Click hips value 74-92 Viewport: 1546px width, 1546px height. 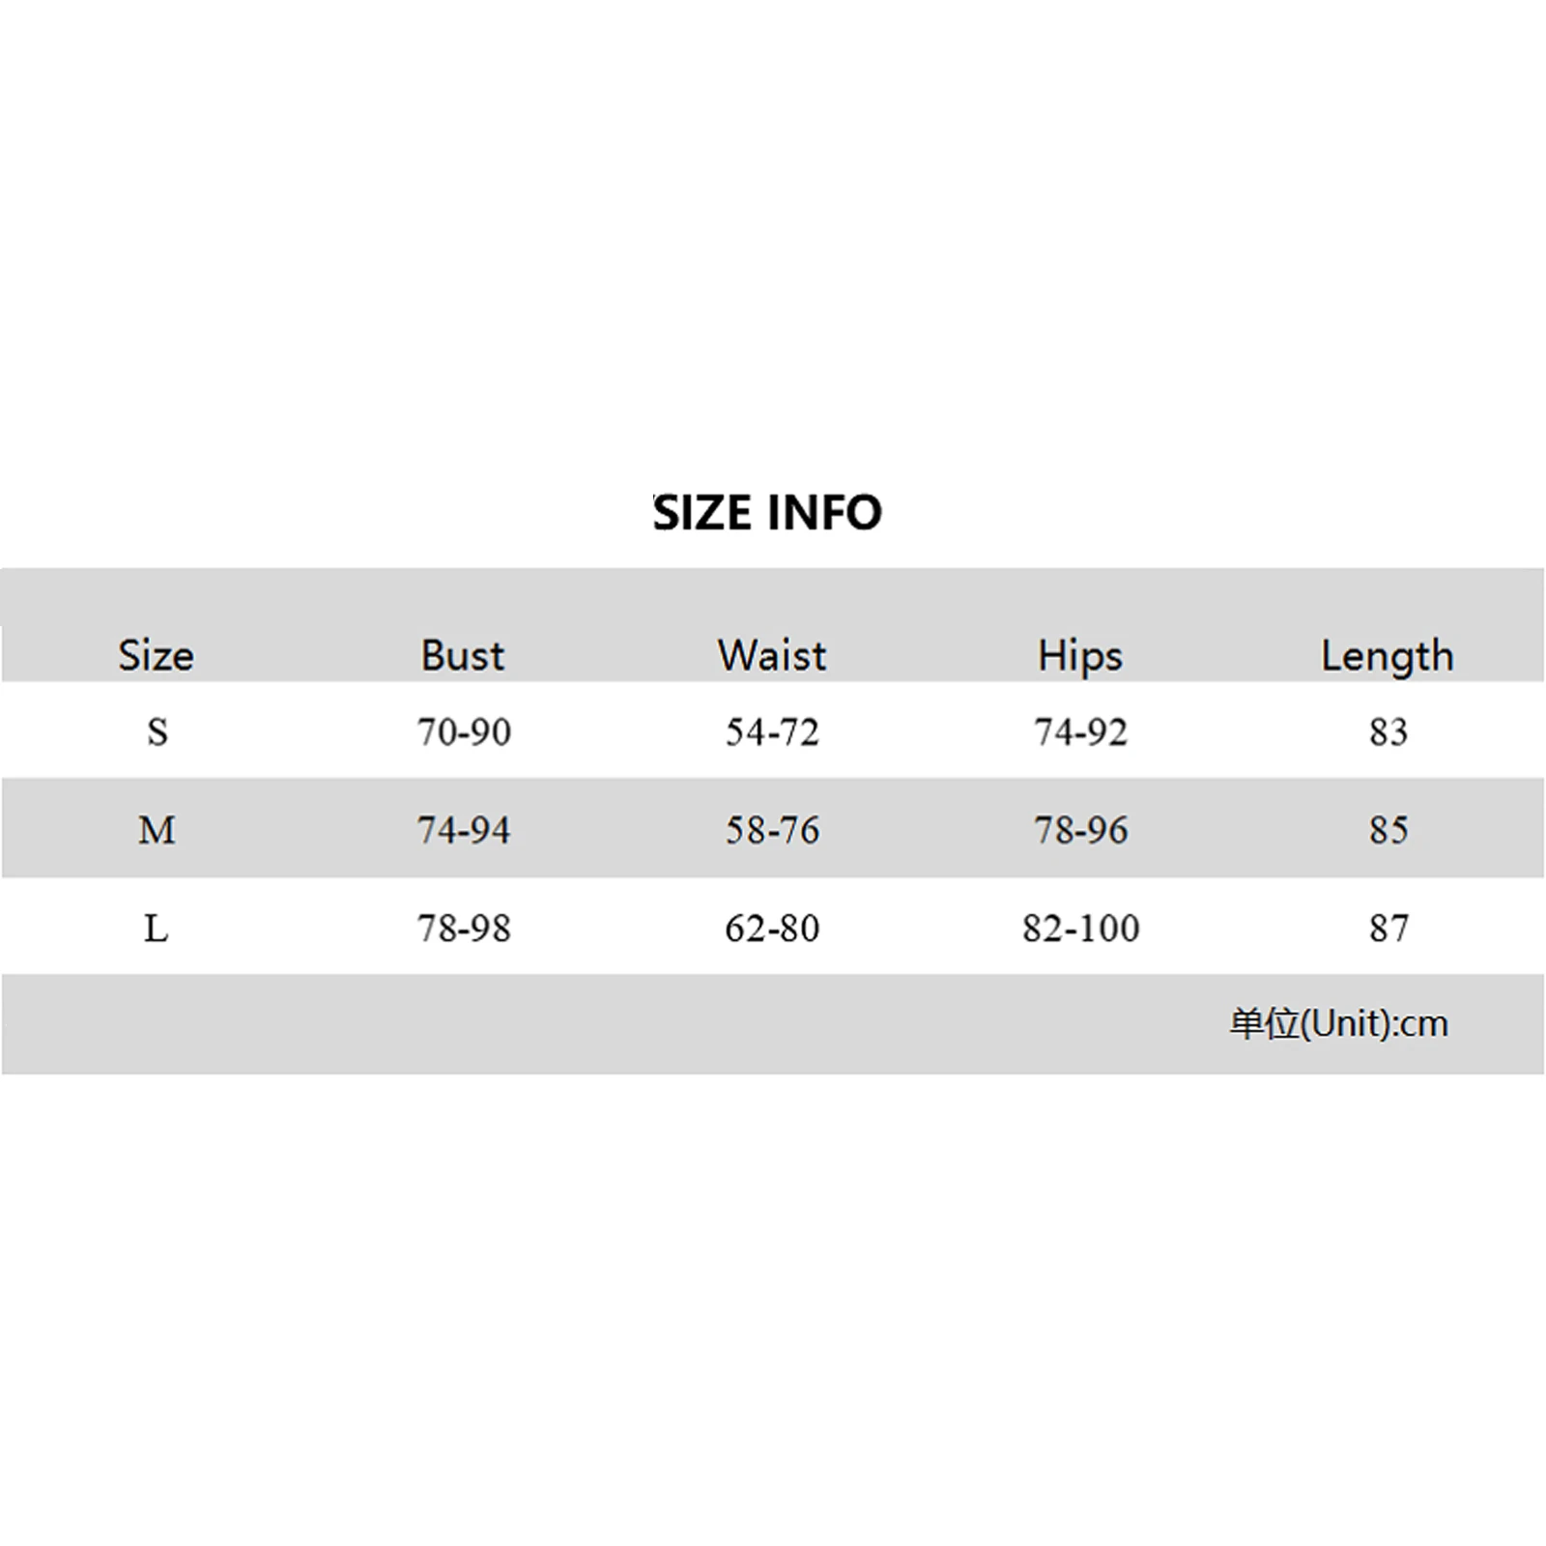1080,732
